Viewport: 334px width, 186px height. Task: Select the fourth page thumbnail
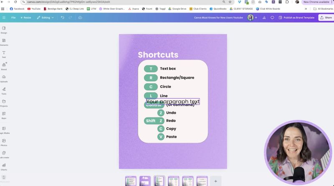tap(174, 181)
